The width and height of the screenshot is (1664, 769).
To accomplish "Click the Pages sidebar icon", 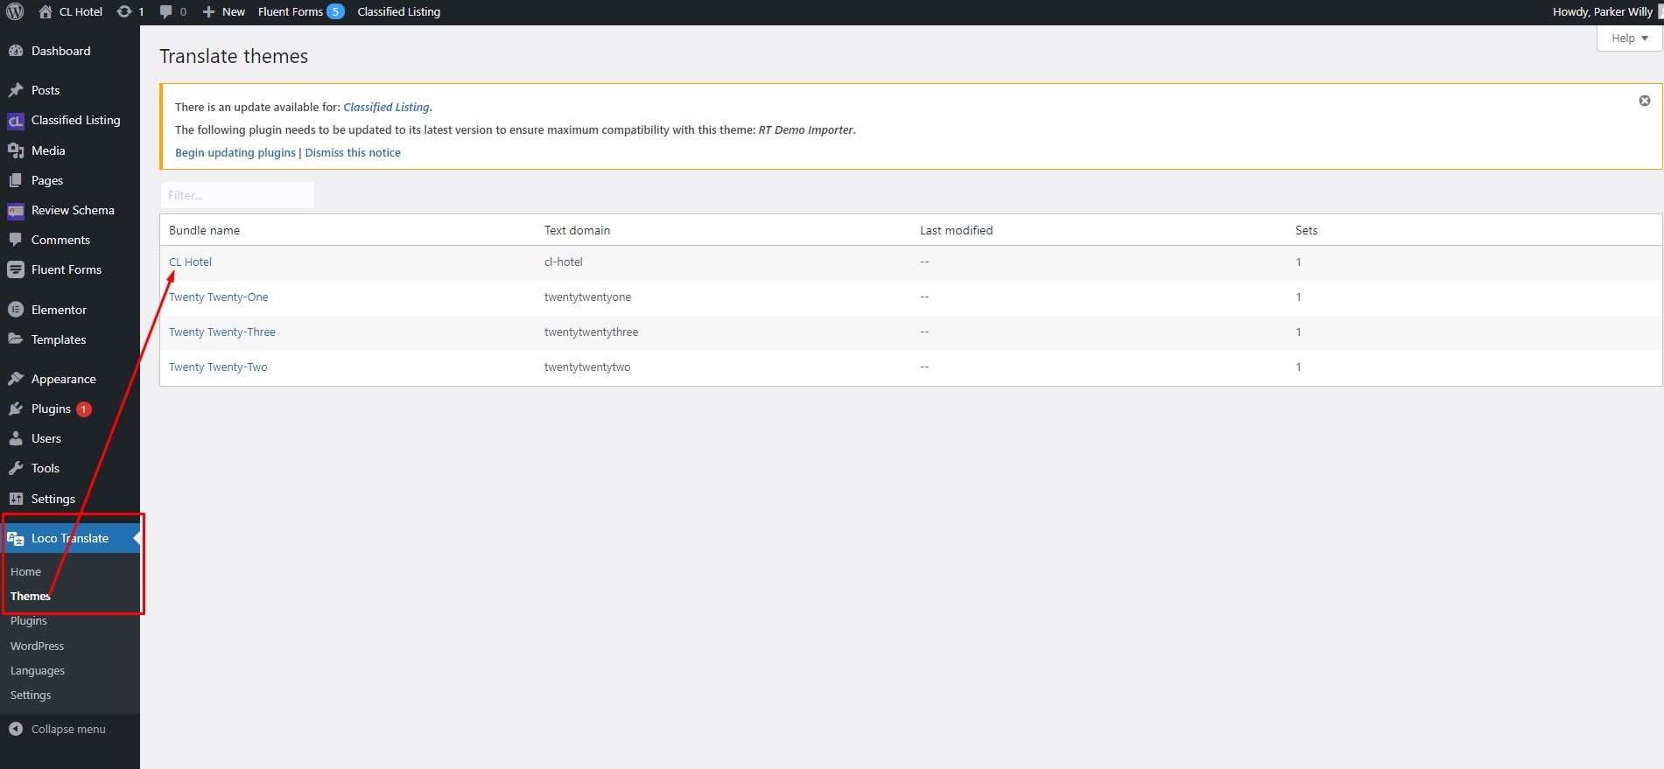I will pyautogui.click(x=16, y=180).
